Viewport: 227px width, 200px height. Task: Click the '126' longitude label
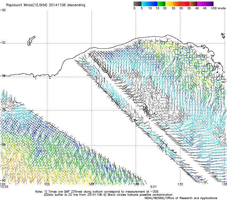(91, 184)
